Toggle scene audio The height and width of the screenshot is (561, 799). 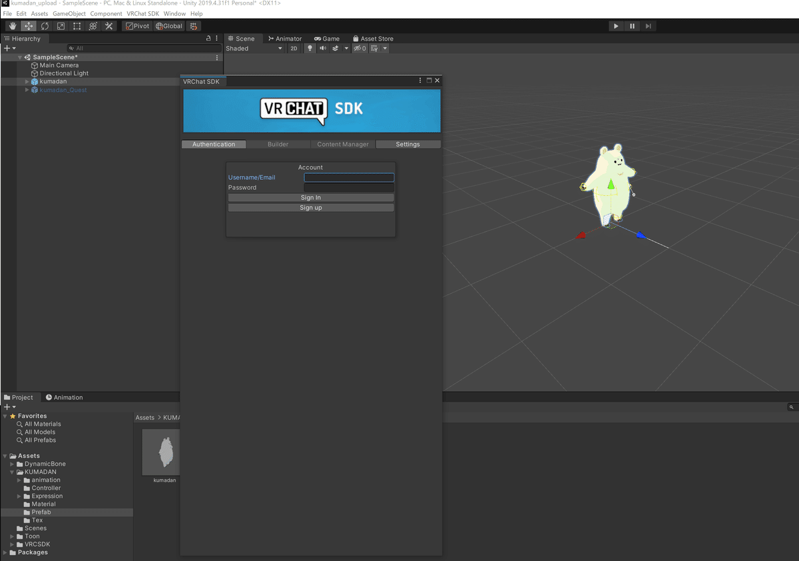(323, 49)
